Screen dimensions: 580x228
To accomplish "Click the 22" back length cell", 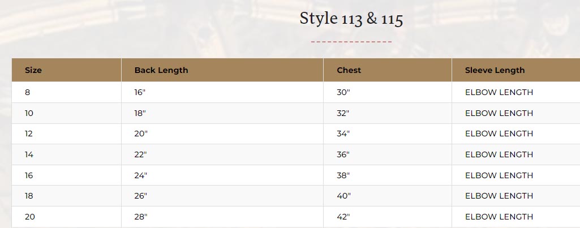I will (x=141, y=154).
